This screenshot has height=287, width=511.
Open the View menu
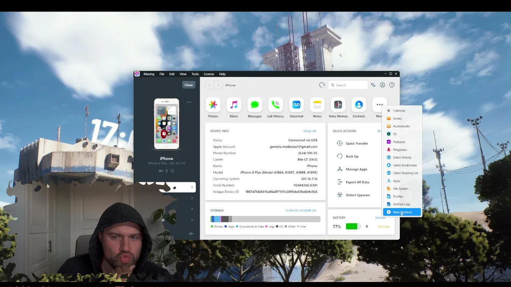tap(183, 74)
